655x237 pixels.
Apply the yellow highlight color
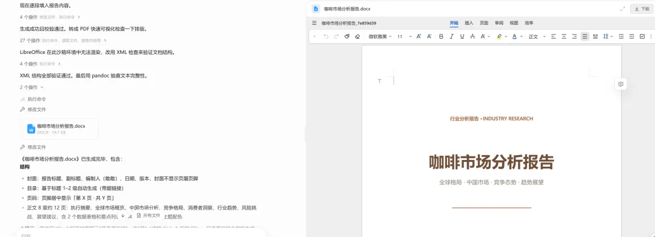[x=499, y=37]
